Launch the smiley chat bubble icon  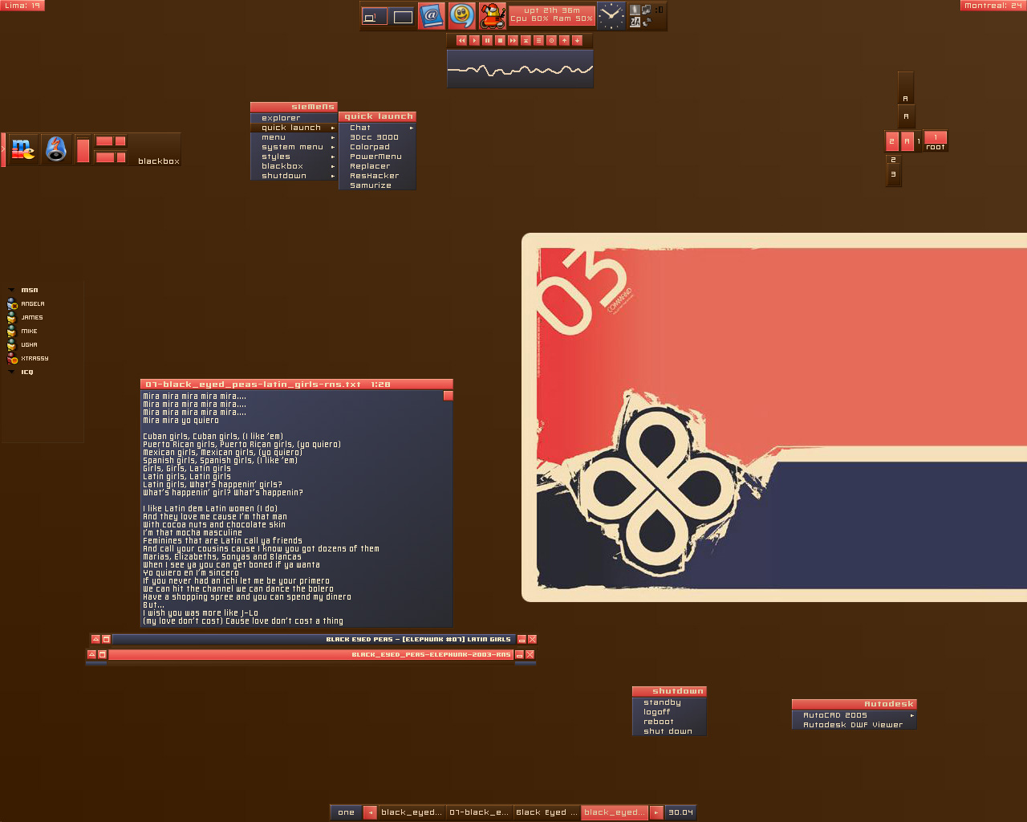click(461, 16)
